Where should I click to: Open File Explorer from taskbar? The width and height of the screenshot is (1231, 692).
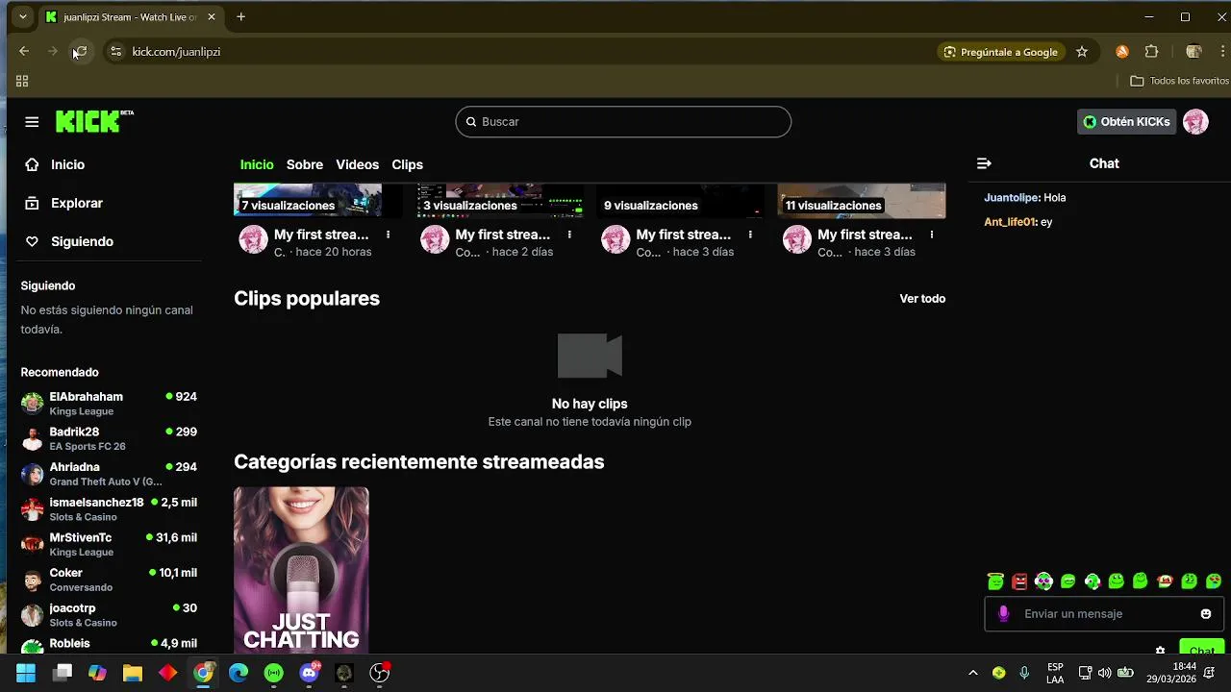coord(133,673)
